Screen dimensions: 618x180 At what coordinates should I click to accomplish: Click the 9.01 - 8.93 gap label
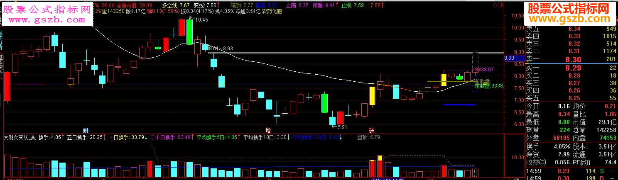click(x=221, y=48)
